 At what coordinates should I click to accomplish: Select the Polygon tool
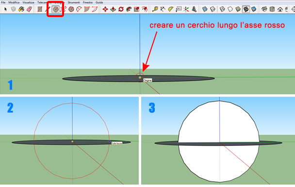[71, 9]
